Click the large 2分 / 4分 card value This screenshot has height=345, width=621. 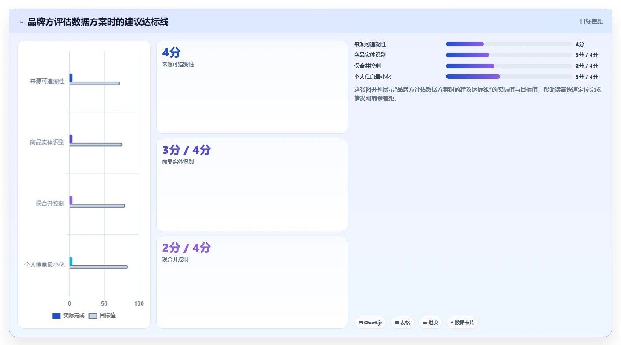point(186,248)
